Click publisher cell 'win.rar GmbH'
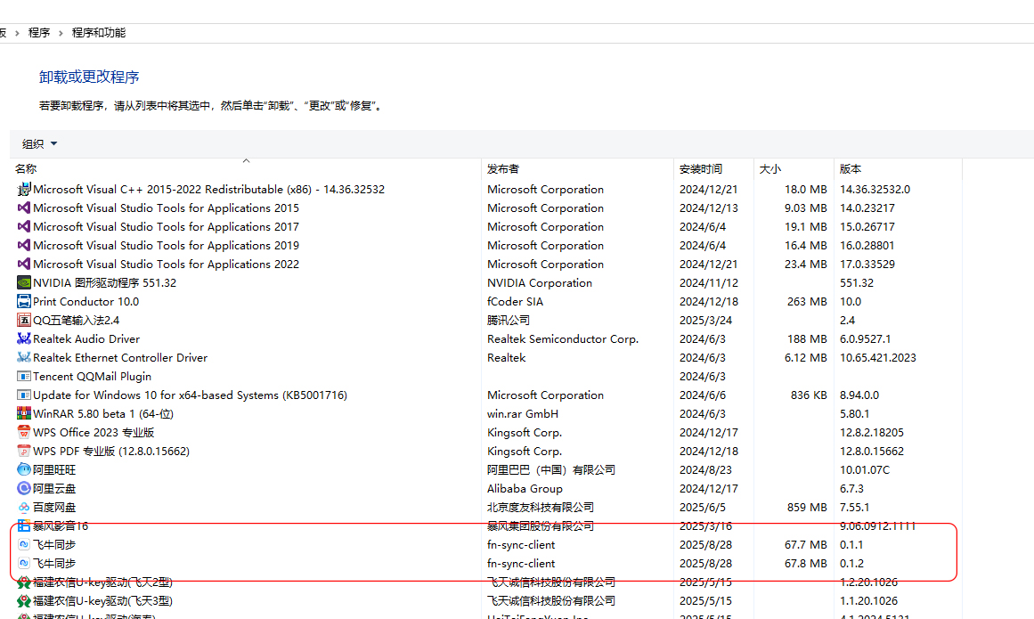1034x619 pixels. pyautogui.click(x=523, y=414)
